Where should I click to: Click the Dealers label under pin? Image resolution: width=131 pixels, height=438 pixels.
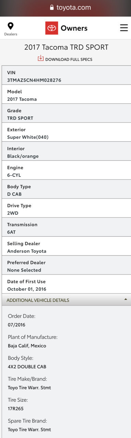11,34
